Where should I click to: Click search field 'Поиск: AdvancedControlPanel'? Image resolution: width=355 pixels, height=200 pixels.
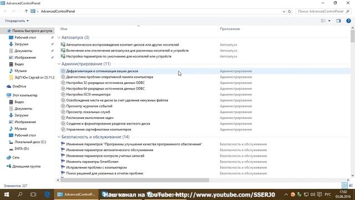tap(323, 11)
